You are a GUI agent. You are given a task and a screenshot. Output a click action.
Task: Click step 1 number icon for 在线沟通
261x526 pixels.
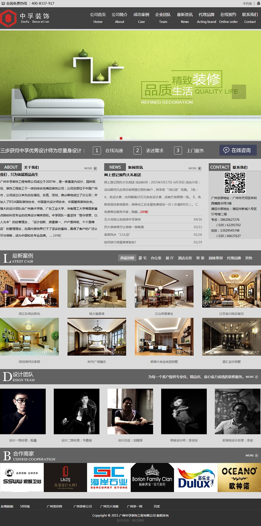click(97, 150)
